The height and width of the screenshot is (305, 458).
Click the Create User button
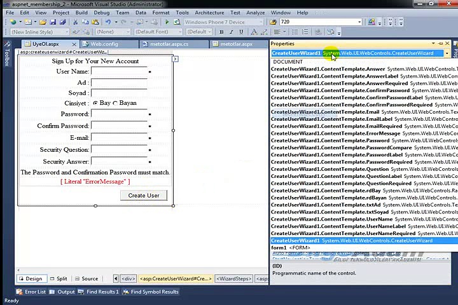coord(144,196)
